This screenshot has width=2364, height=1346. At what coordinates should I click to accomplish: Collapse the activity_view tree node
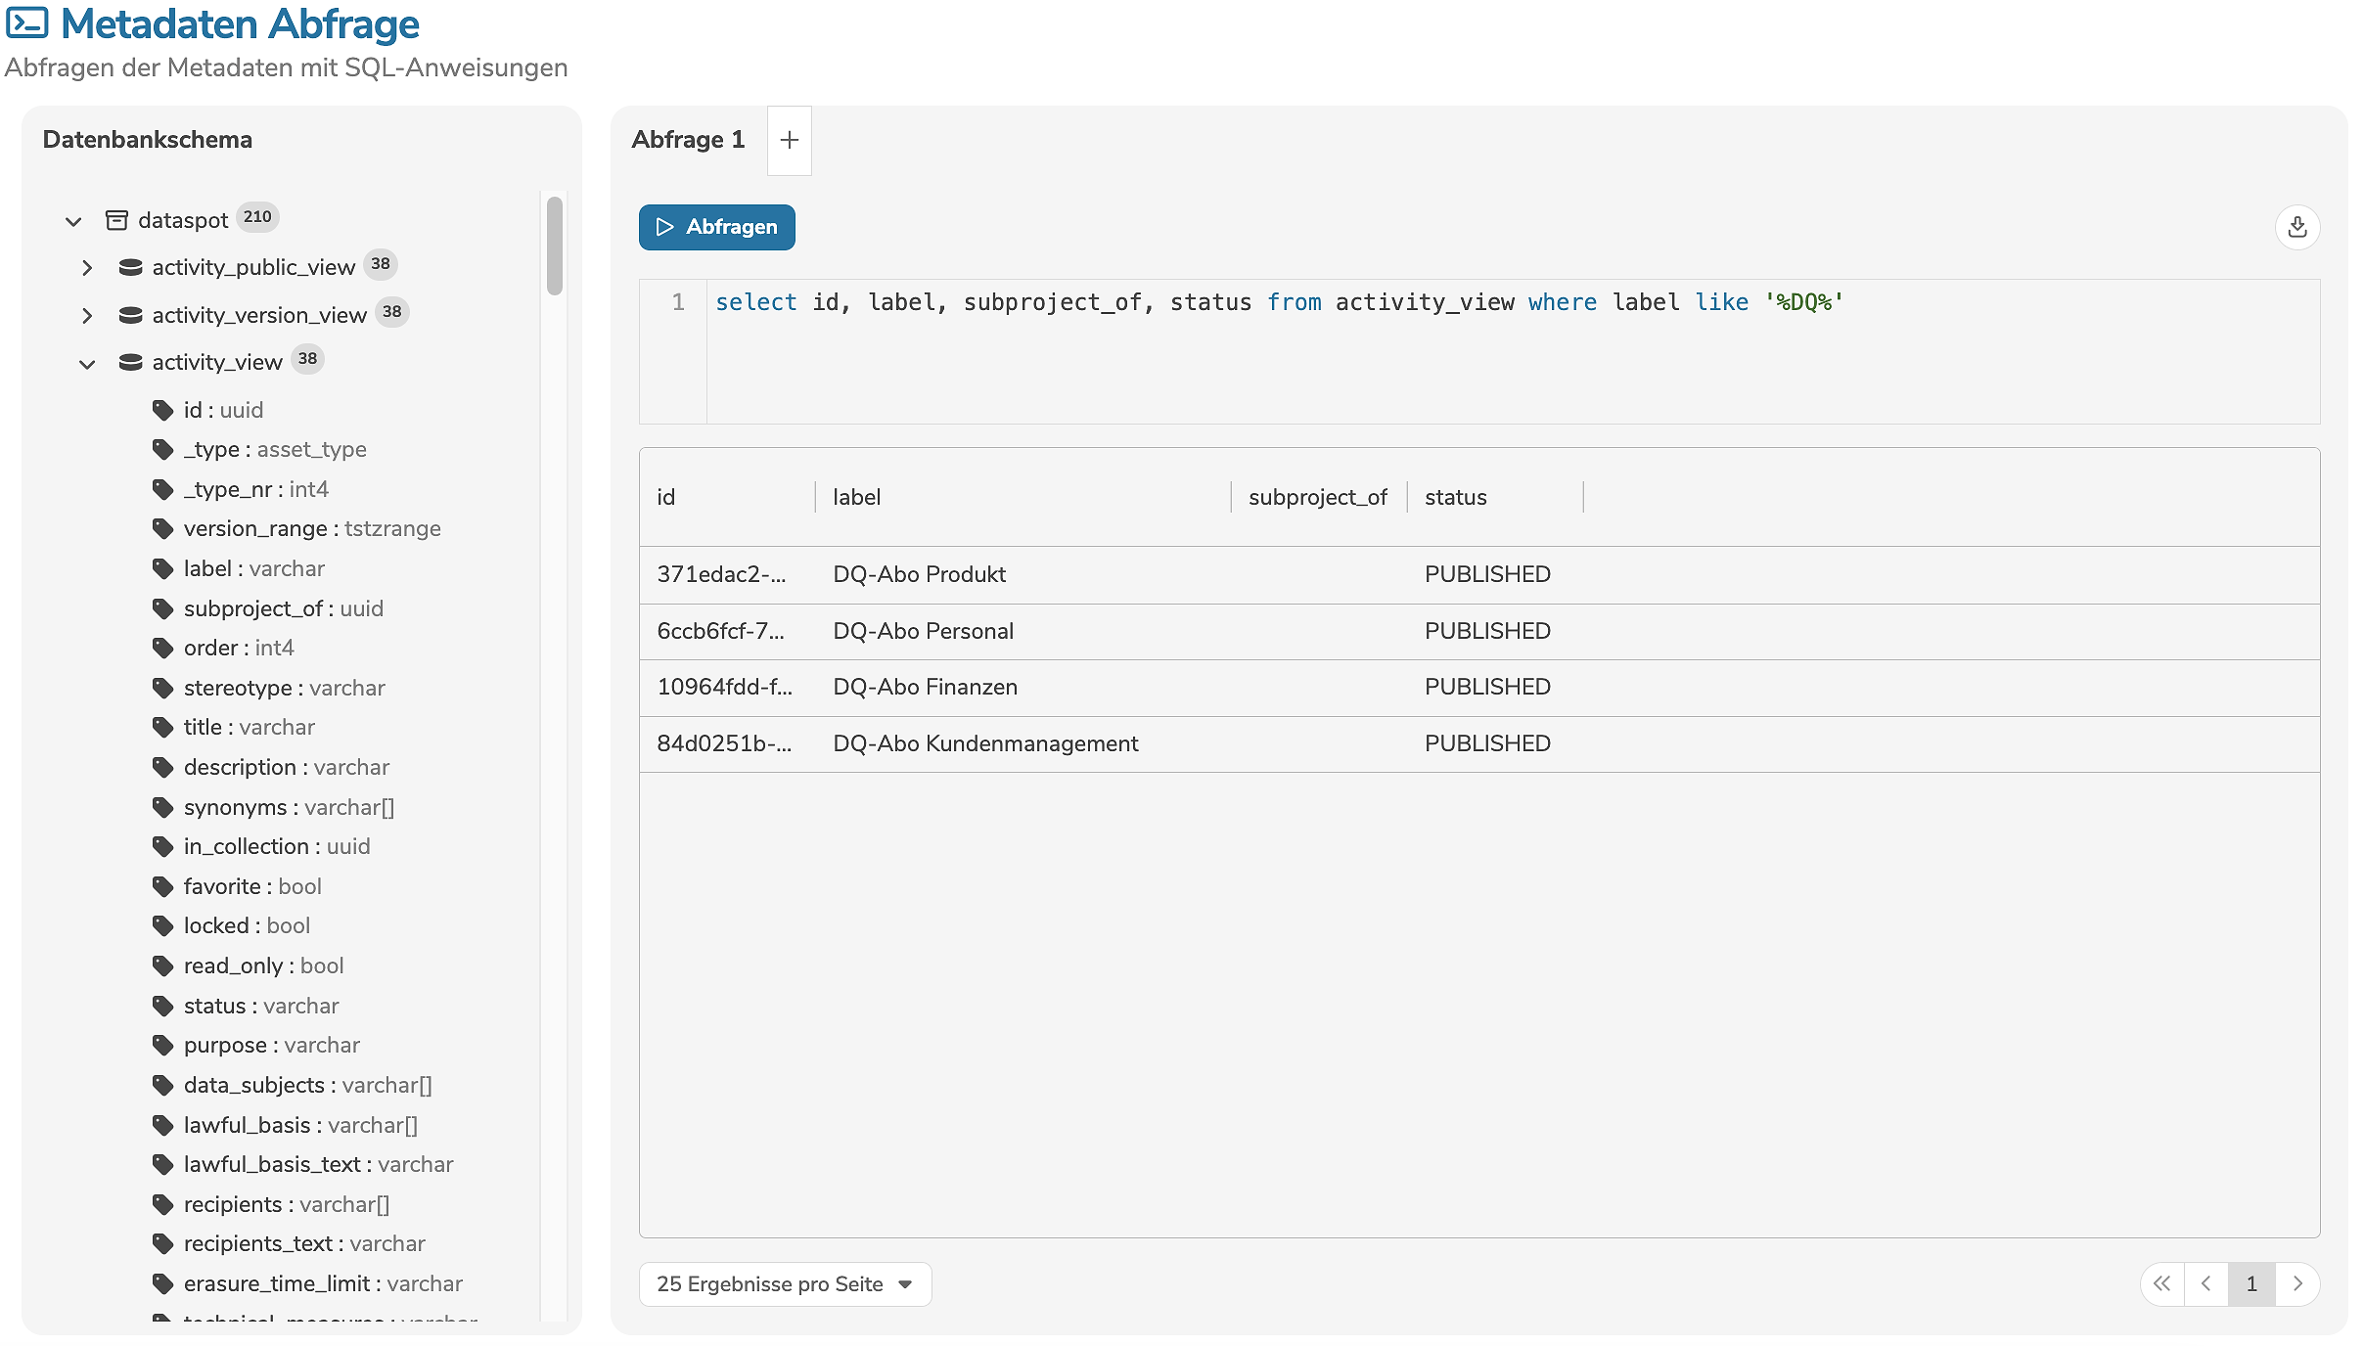(87, 364)
